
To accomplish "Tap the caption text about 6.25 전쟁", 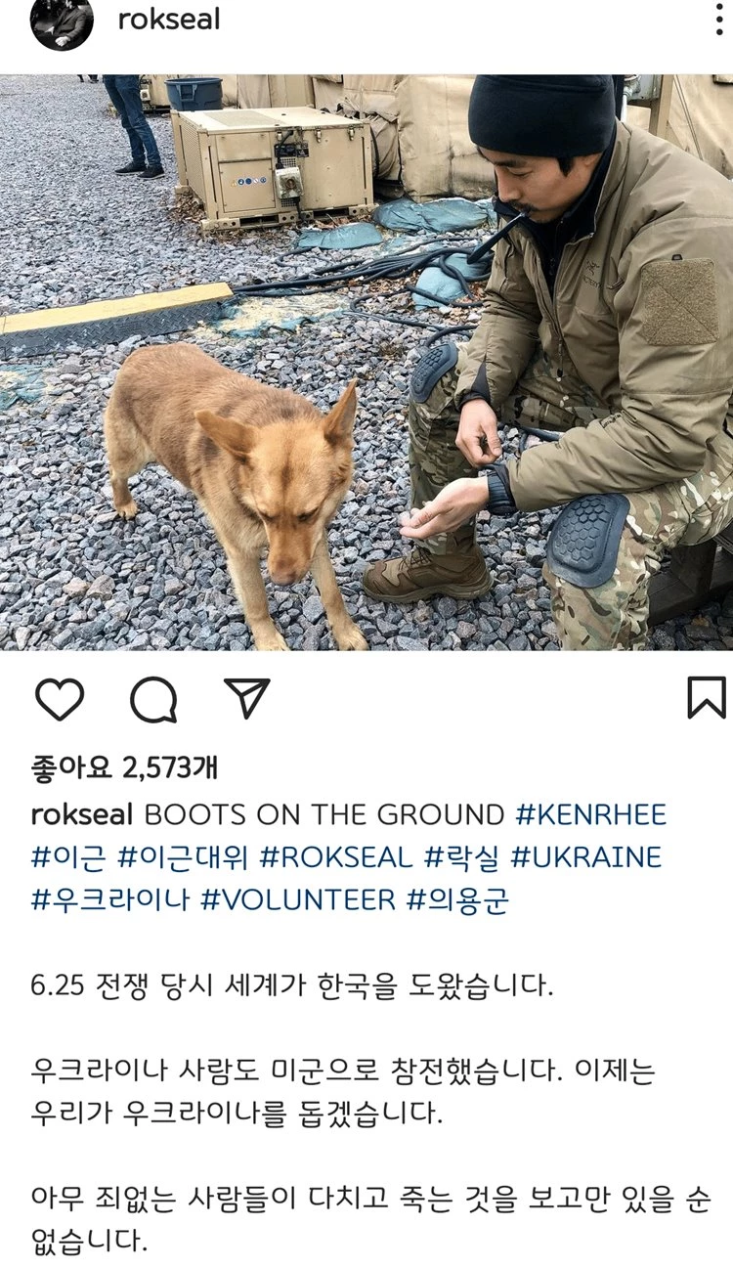I will (x=292, y=984).
